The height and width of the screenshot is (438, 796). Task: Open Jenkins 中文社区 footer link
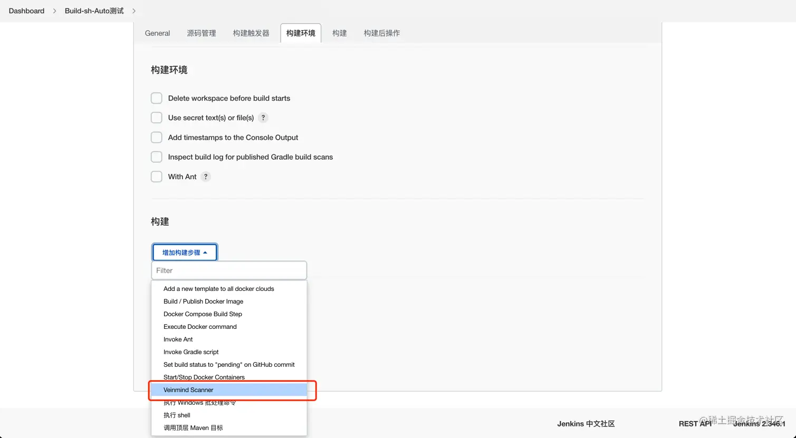coord(586,424)
